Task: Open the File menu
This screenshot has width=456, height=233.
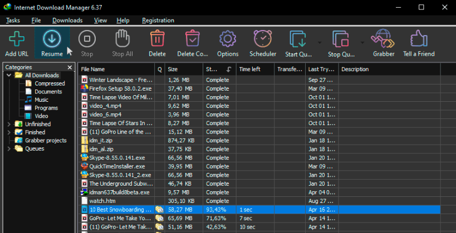Action: pos(36,21)
